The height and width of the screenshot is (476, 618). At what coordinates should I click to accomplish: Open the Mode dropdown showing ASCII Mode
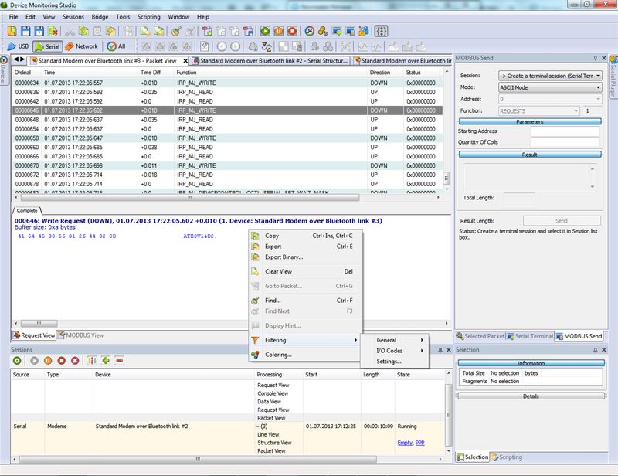550,87
